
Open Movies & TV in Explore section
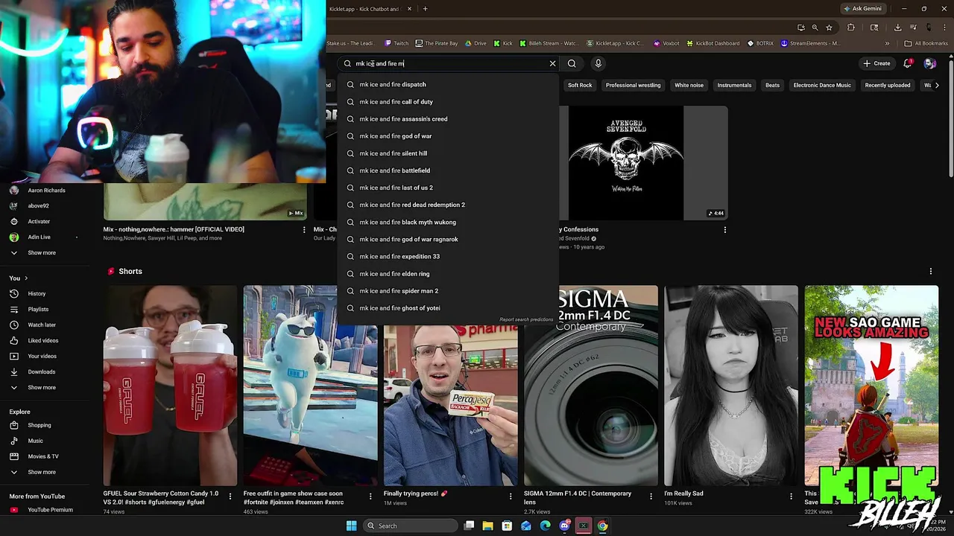[43, 456]
